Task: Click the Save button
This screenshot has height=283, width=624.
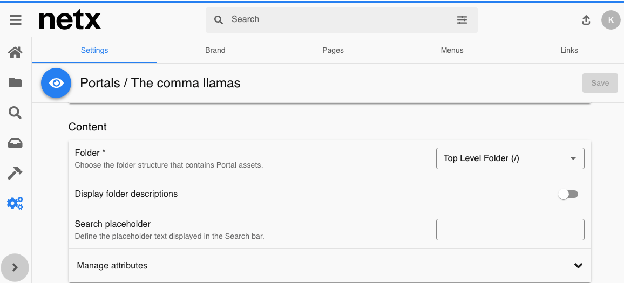Action: [600, 83]
